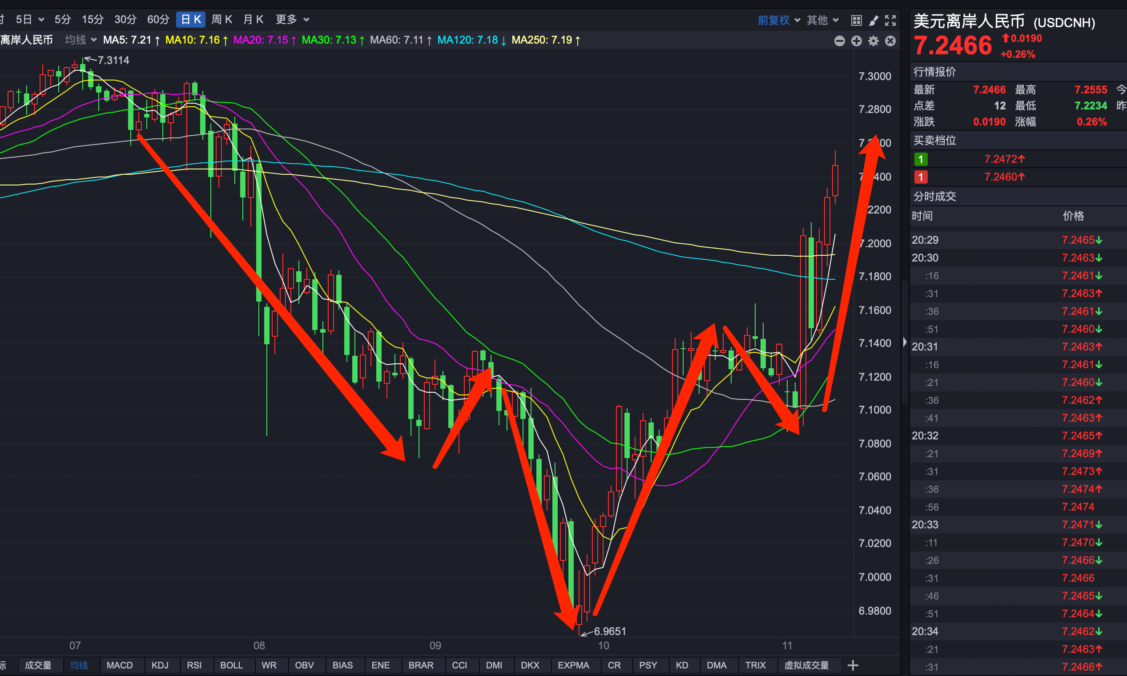The image size is (1127, 676).
Task: Select the drawing brush tool icon
Action: [x=873, y=20]
